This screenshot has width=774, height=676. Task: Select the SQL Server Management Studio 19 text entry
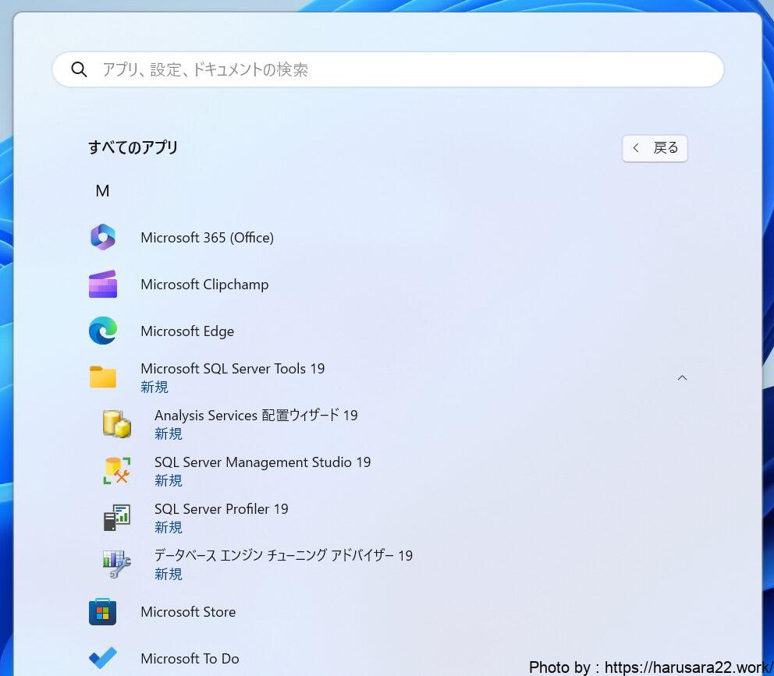pos(262,462)
